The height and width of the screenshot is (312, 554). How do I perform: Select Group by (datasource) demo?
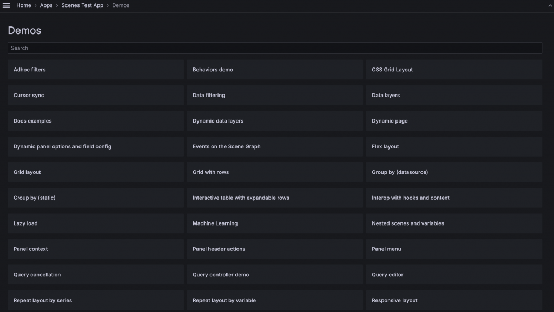(454, 172)
